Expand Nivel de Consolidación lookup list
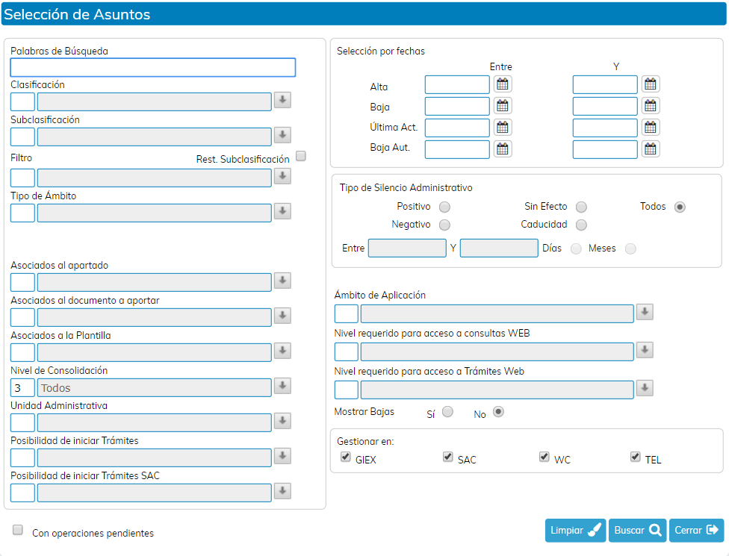The width and height of the screenshot is (729, 556). tap(282, 386)
